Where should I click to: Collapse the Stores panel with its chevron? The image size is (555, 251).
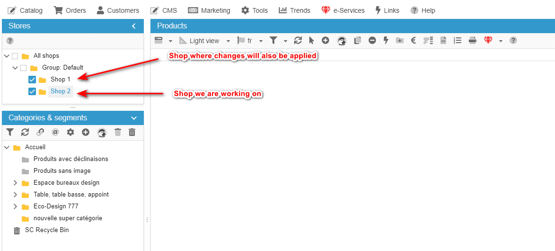click(x=134, y=26)
